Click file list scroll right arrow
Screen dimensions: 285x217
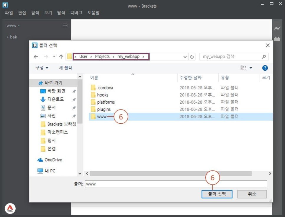click(x=270, y=174)
